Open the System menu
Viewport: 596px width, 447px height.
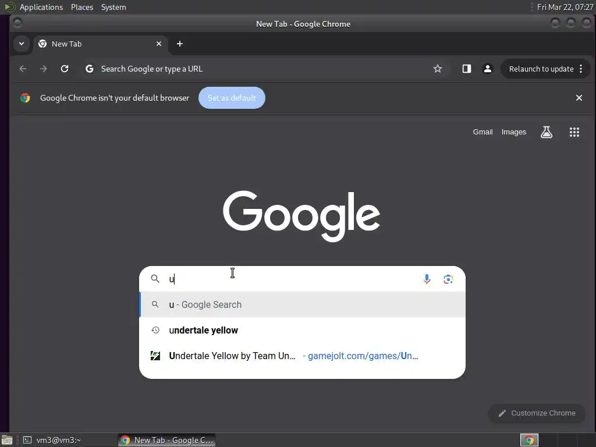coord(113,7)
